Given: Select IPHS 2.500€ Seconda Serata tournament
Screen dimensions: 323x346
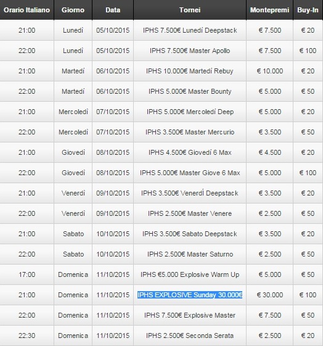Looking at the screenshot, I should point(190,336).
